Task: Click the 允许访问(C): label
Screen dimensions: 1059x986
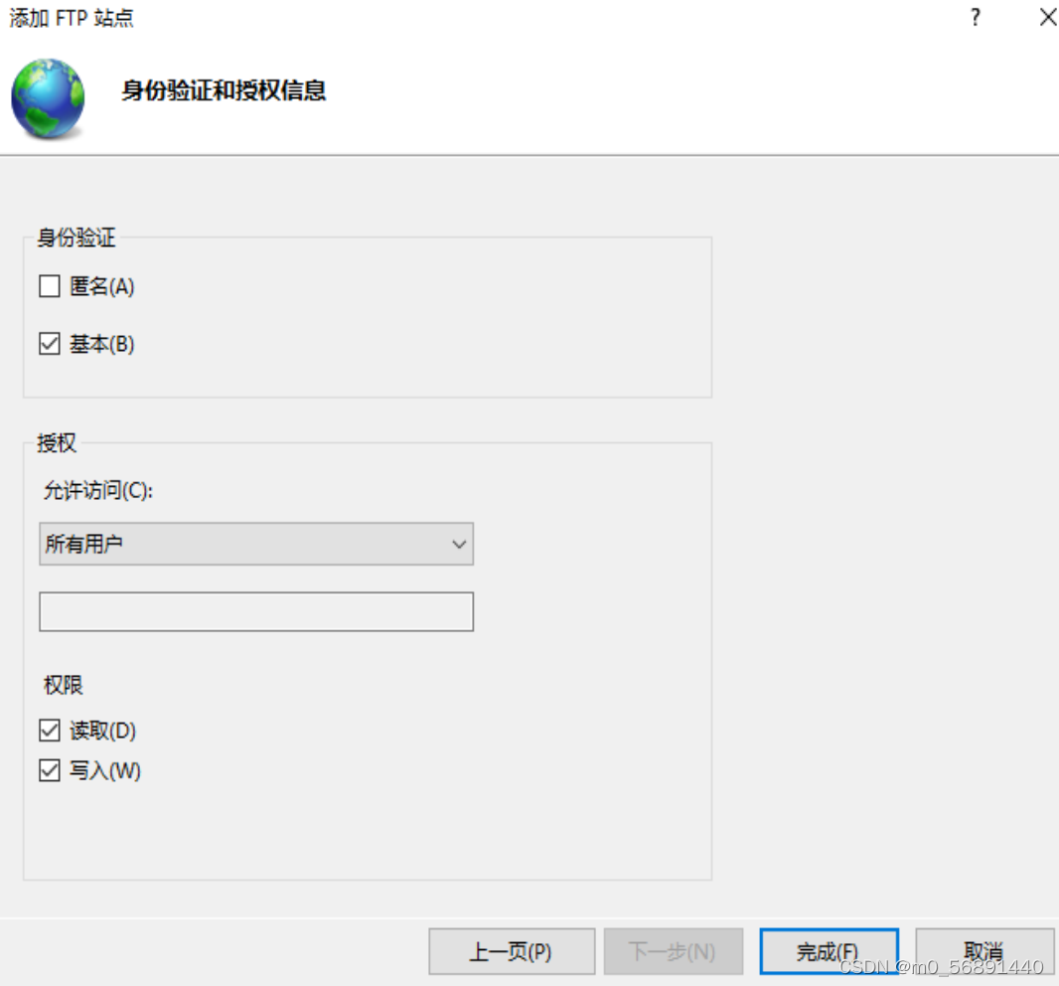Action: (98, 490)
